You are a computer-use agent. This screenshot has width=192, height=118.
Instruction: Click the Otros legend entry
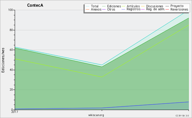[x=111, y=9]
